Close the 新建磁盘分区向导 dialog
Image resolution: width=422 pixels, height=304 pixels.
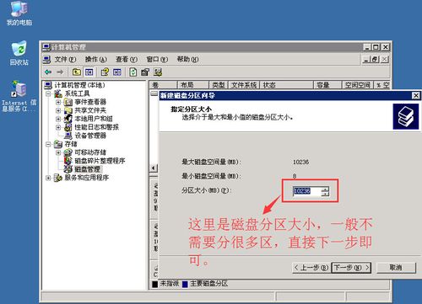coord(415,95)
